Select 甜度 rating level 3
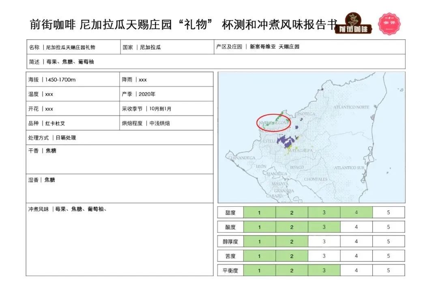Image resolution: width=438 pixels, height=285 pixels. tap(324, 212)
